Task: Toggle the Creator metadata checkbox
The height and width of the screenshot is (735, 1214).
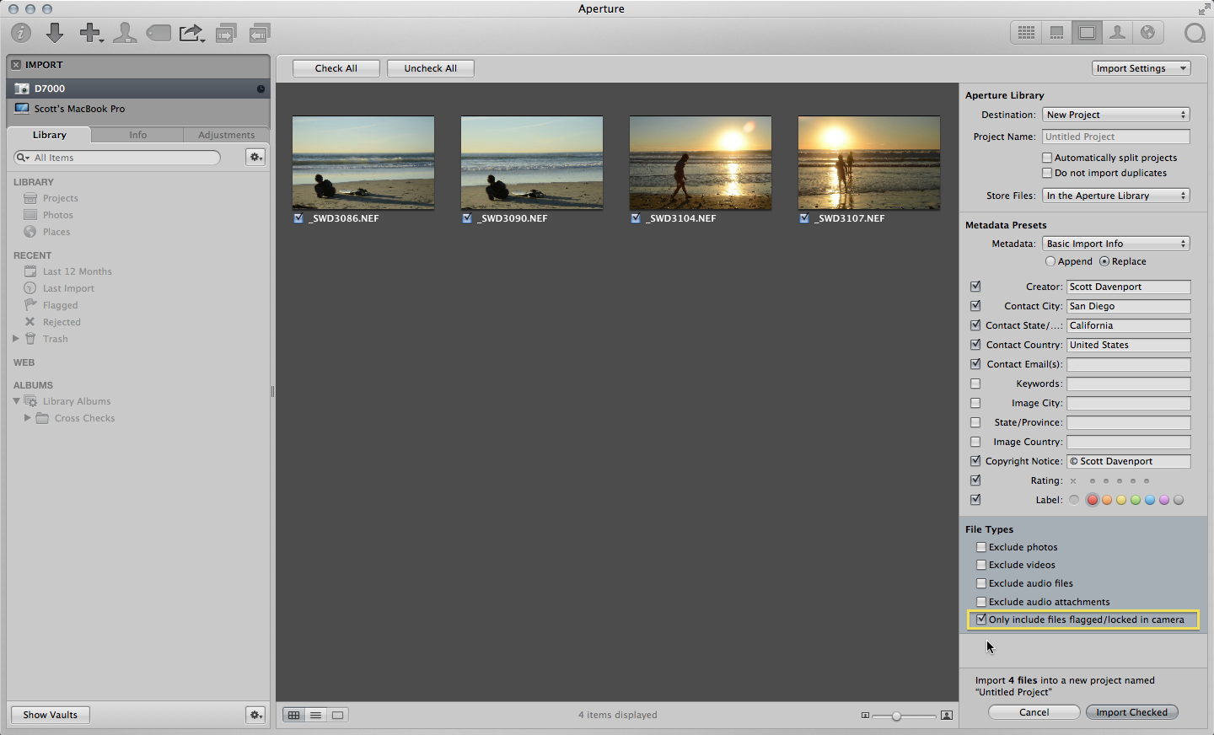Action: [x=975, y=287]
